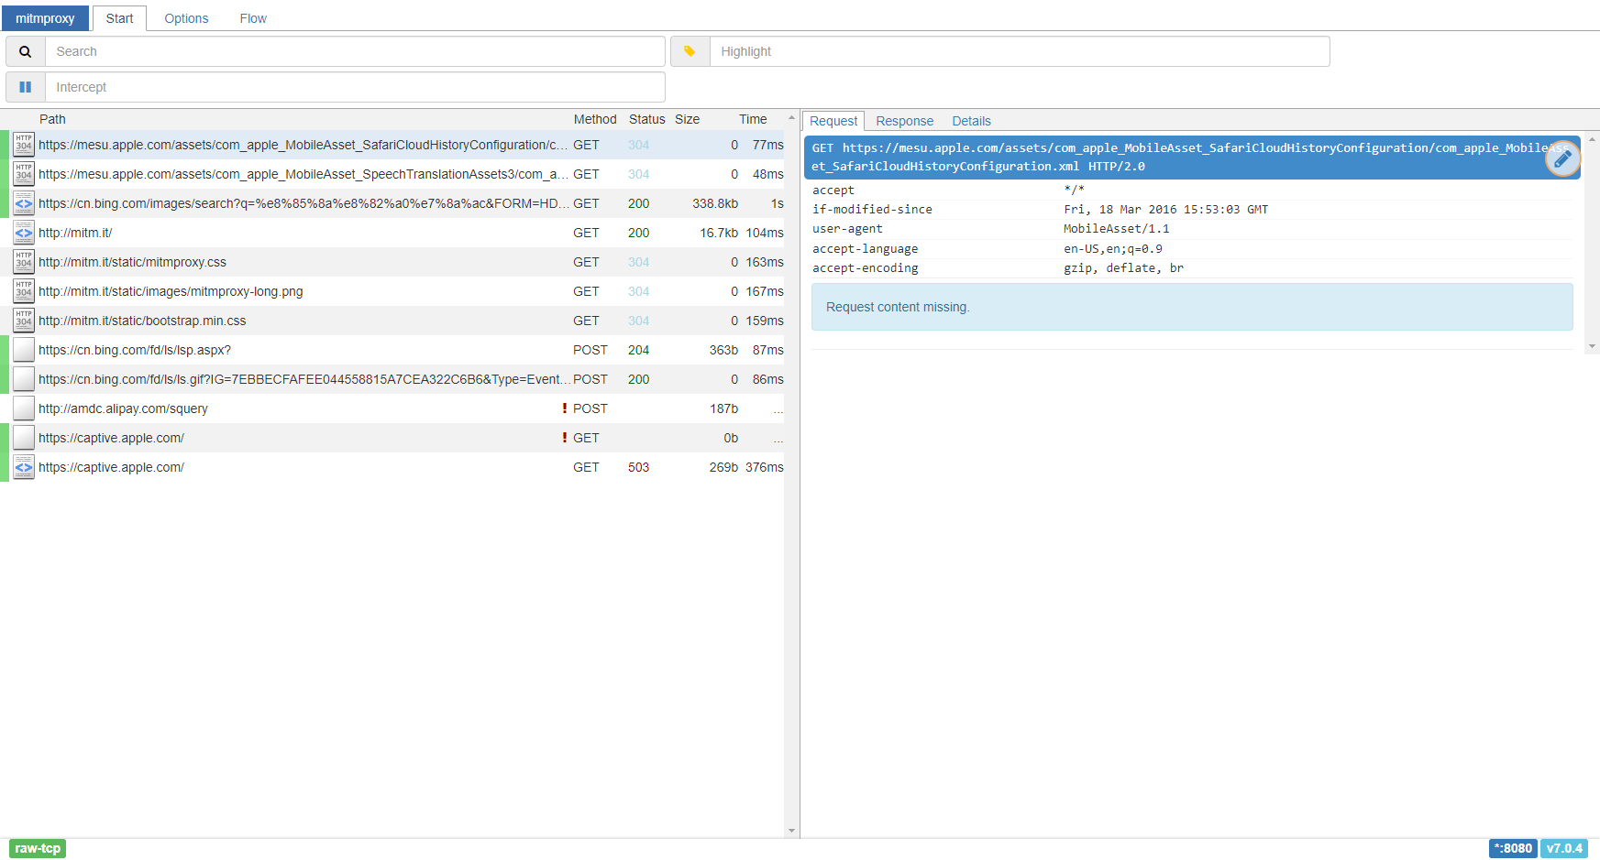
Task: Click the accept-encoding value gzip, deflate, br
Action: point(1123,268)
